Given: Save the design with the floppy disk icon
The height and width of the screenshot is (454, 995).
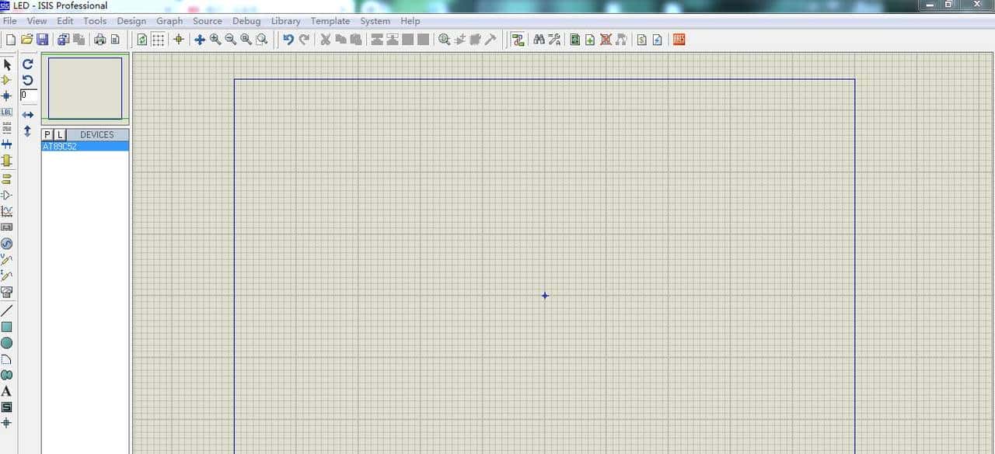Looking at the screenshot, I should 43,40.
